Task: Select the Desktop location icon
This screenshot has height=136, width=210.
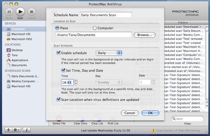Action: point(9,50)
